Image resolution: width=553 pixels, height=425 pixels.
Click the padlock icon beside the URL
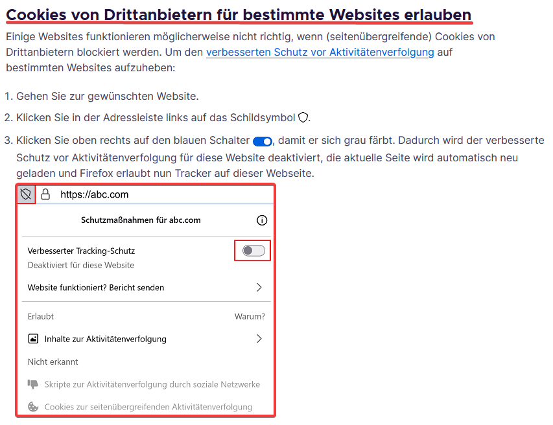click(45, 194)
